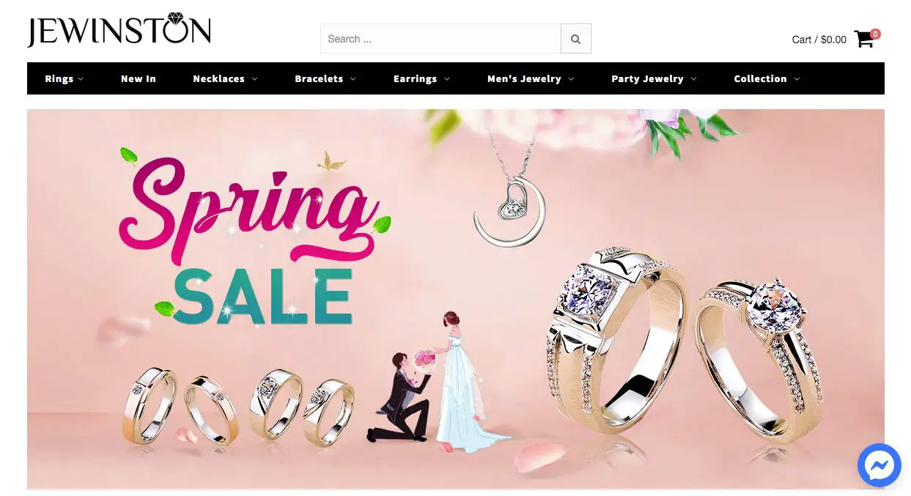Expand the Party Jewelry dropdown arrow
Screen dimensions: 911x496
(x=693, y=79)
